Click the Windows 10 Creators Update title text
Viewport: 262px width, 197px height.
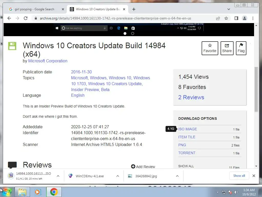(94, 50)
